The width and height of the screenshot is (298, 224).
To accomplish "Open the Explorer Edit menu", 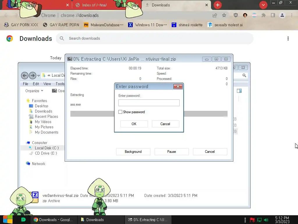I will [36, 84].
